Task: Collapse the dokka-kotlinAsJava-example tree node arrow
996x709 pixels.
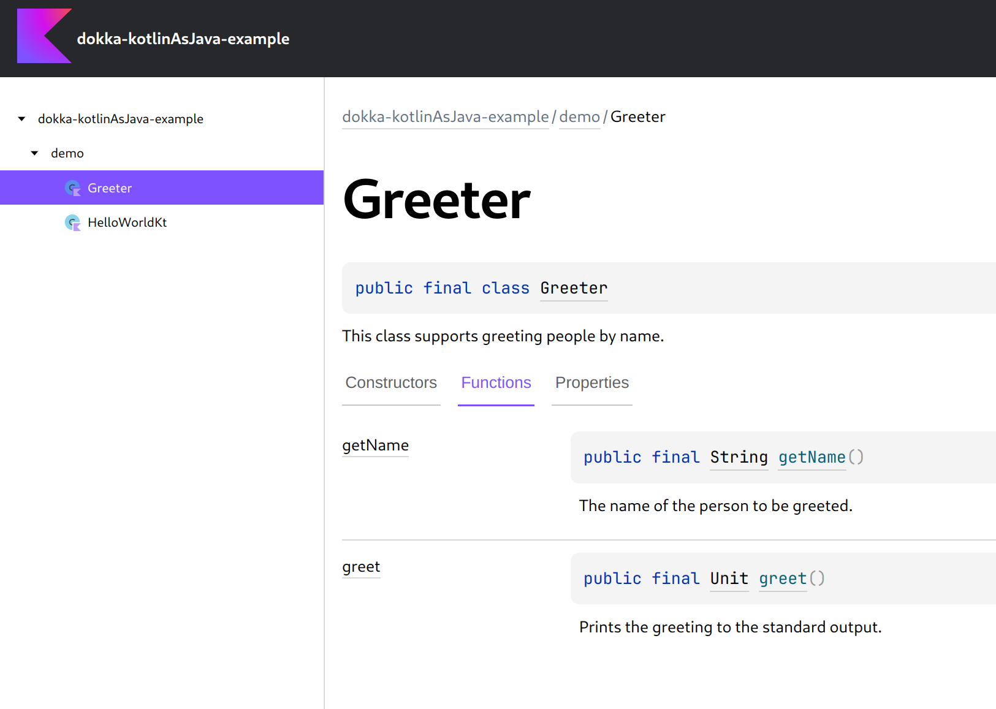Action: click(22, 119)
